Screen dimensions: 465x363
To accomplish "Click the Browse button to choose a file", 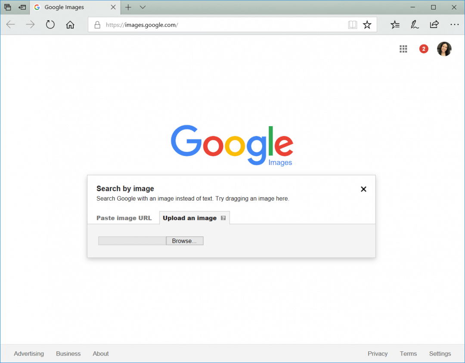I will [x=184, y=240].
